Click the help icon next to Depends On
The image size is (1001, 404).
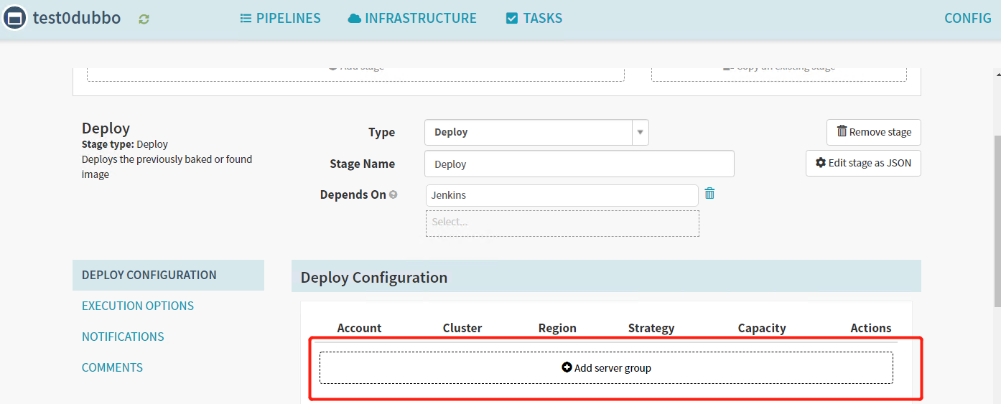point(393,194)
